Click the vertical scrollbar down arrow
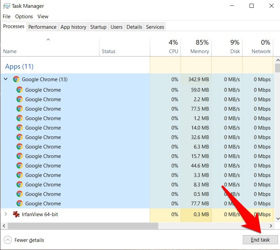This screenshot has width=280, height=250. 277,219
